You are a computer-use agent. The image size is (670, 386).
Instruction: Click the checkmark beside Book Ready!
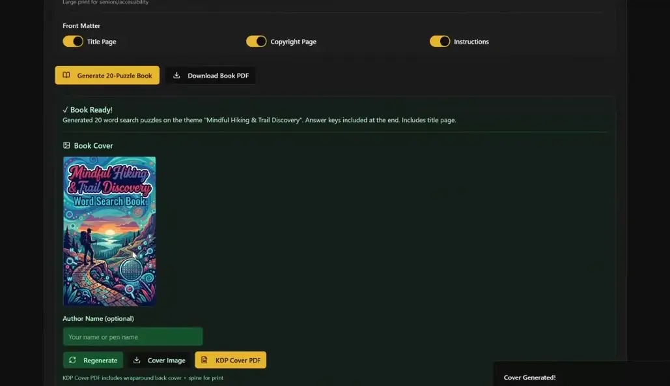(65, 110)
